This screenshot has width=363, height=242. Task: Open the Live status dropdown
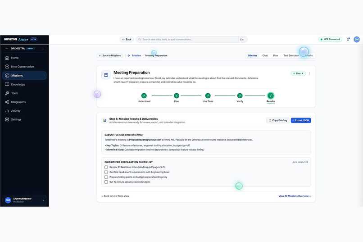tap(298, 73)
